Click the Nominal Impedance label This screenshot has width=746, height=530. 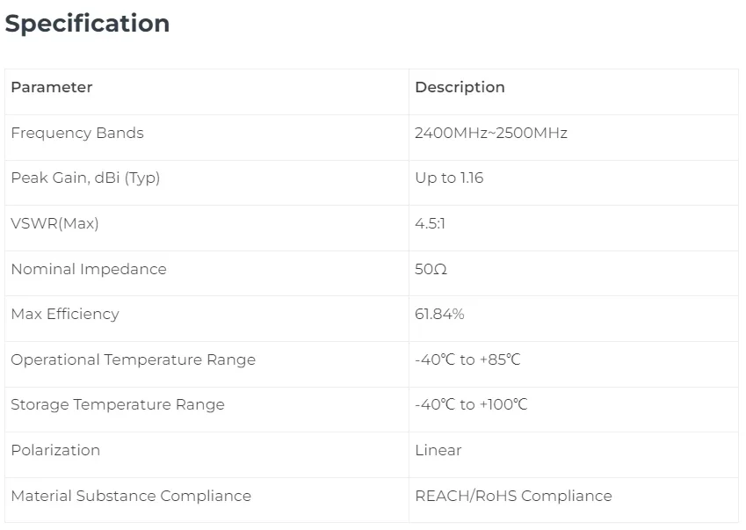89,269
